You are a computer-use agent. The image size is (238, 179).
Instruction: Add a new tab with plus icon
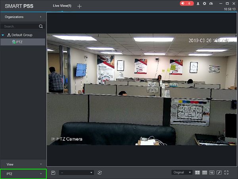pos(79,6)
